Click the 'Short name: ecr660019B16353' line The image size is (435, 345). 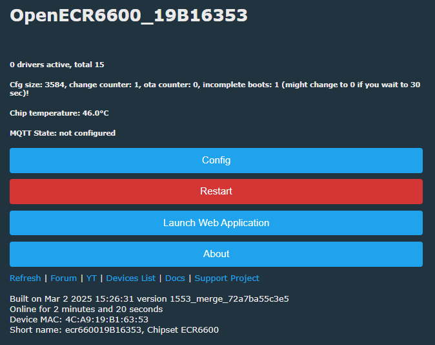(114, 330)
